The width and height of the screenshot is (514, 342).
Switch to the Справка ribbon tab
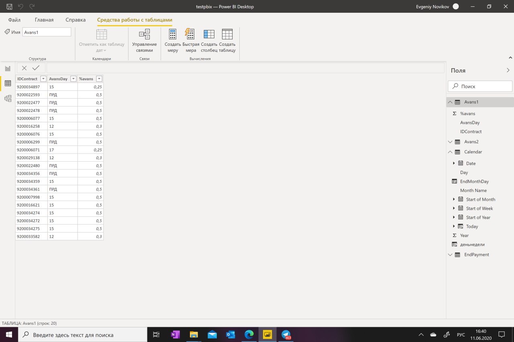click(75, 20)
